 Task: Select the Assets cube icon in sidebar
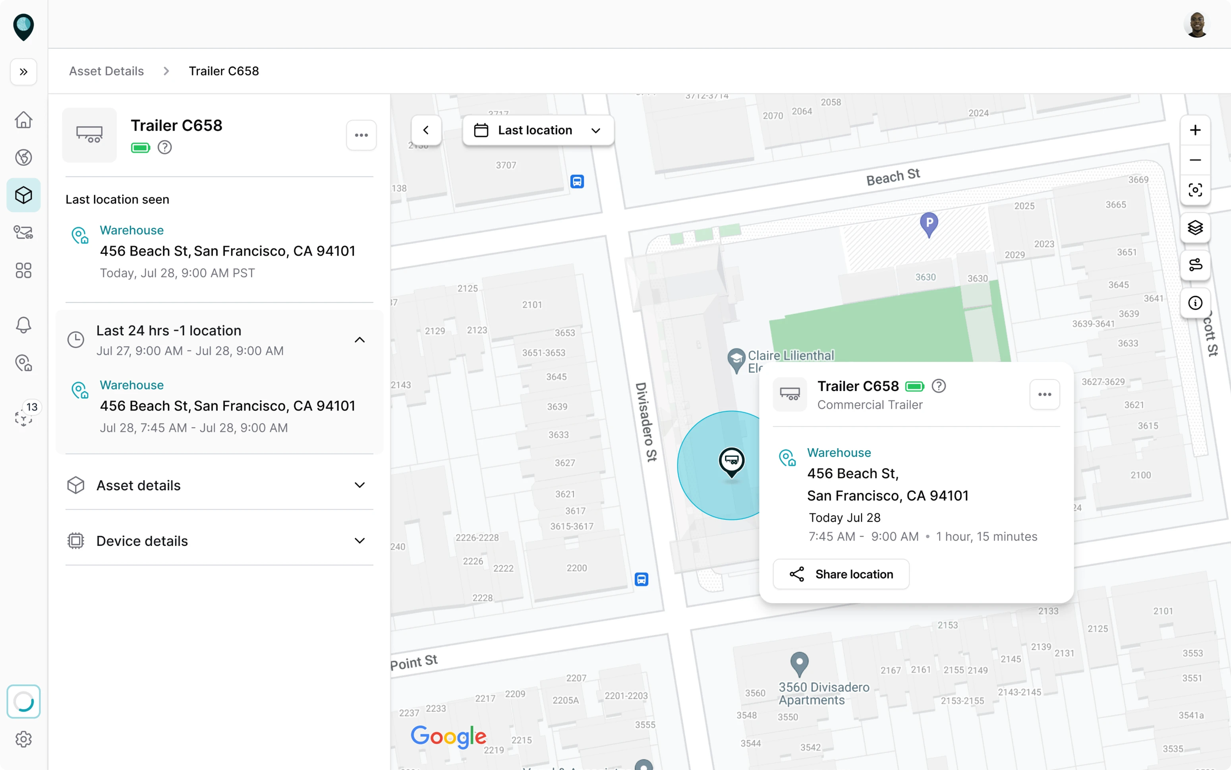pyautogui.click(x=23, y=195)
